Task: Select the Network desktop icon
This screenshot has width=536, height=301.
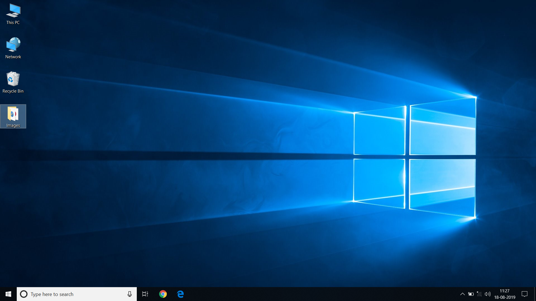Action: pyautogui.click(x=13, y=48)
